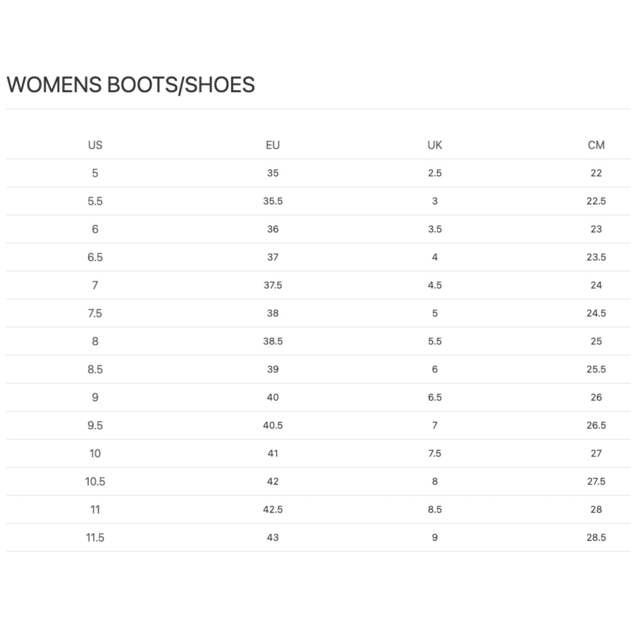Select the EU 35.5 cell
The width and height of the screenshot is (631, 631).
pyautogui.click(x=273, y=201)
